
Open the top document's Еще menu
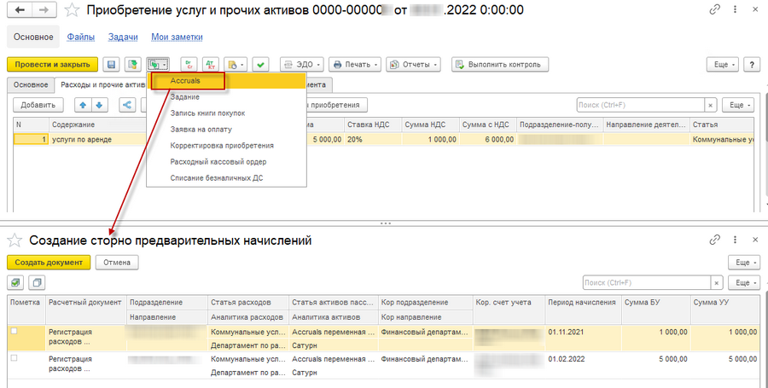click(x=723, y=65)
